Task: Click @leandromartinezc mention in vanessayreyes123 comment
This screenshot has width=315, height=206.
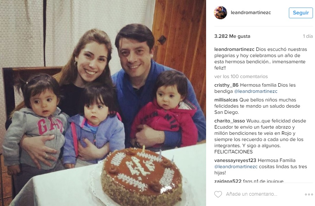Action: [236, 167]
